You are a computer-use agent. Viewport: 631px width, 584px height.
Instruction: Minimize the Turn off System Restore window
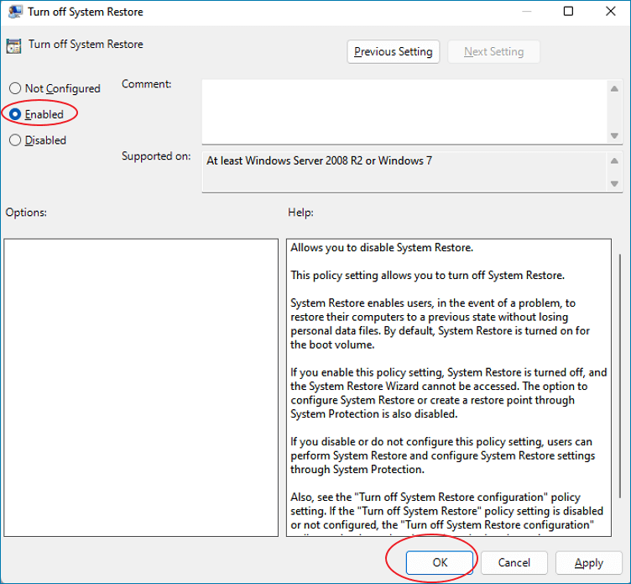tap(527, 11)
